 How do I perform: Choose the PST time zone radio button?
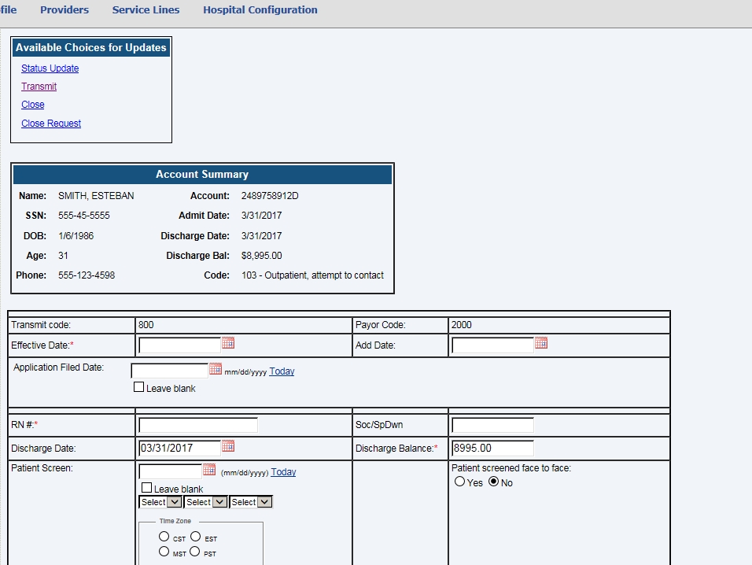tap(194, 552)
